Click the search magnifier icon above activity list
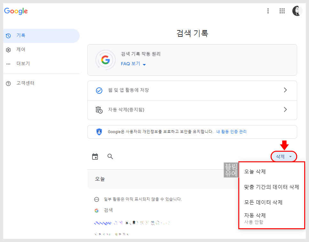The width and height of the screenshot is (309, 242). [110, 157]
